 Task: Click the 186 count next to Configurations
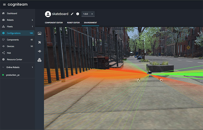coord(31,33)
